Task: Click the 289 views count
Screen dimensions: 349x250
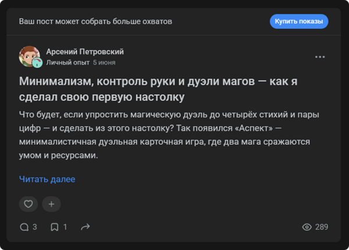Action: tap(322, 227)
